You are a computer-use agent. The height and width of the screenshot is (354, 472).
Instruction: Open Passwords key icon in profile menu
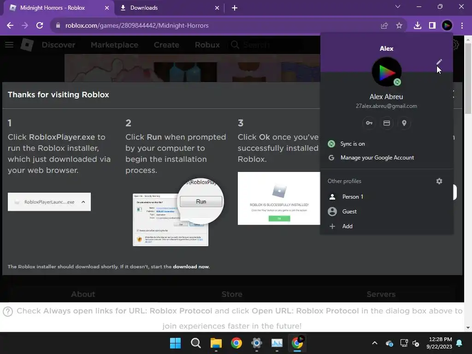(369, 123)
